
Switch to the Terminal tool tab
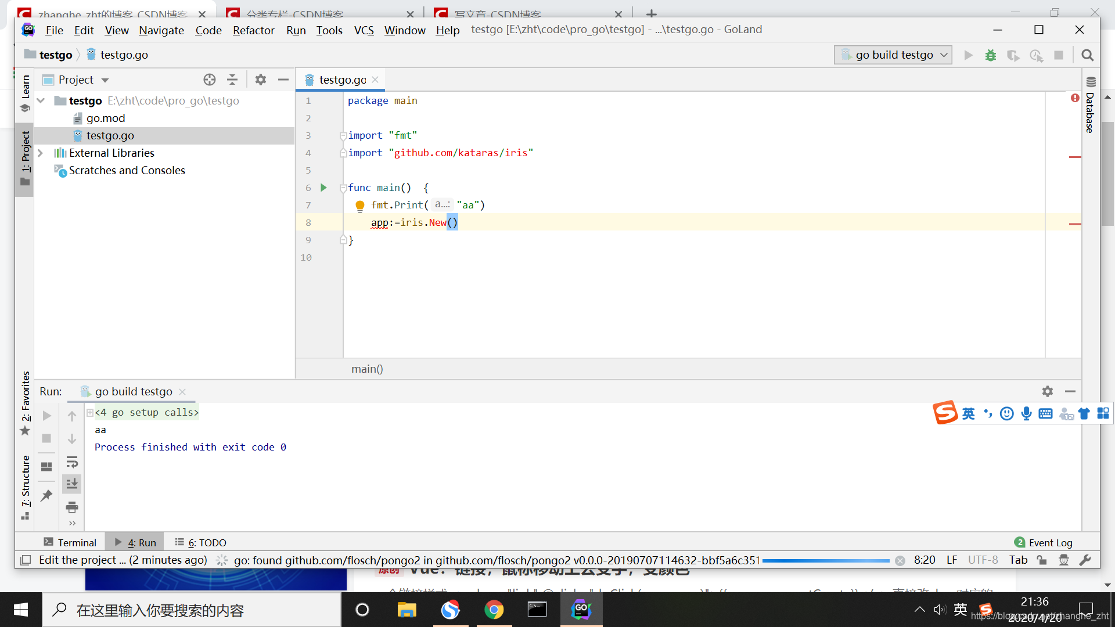[x=70, y=542]
